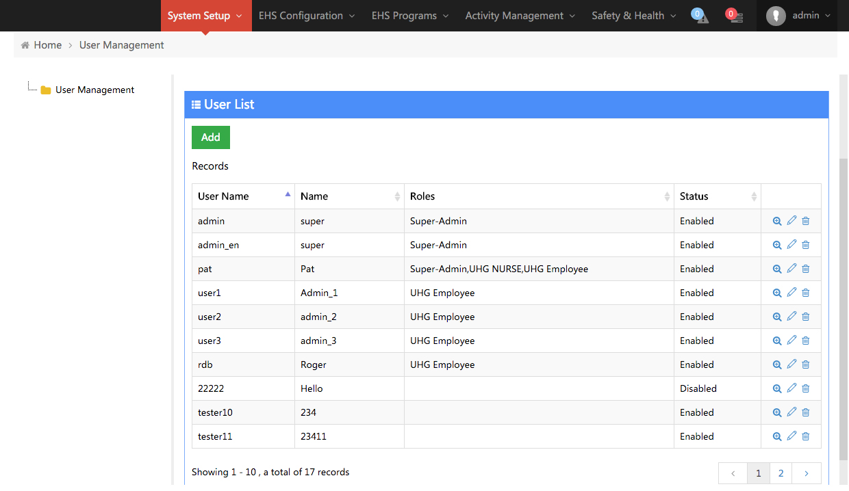
Task: Click the Home breadcrumb icon
Action: point(25,45)
